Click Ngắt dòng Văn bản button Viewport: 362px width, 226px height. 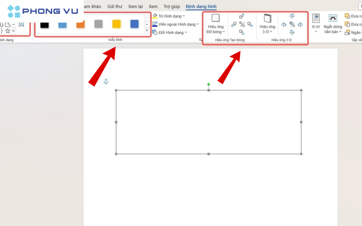tap(333, 24)
